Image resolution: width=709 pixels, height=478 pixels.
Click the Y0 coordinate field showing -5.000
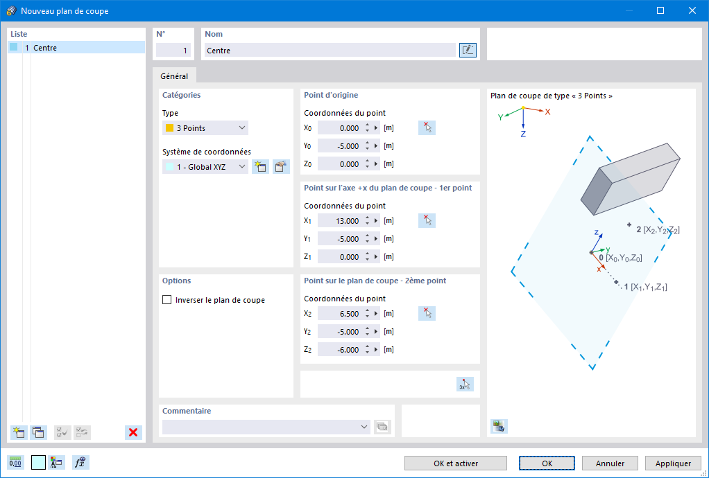point(341,145)
